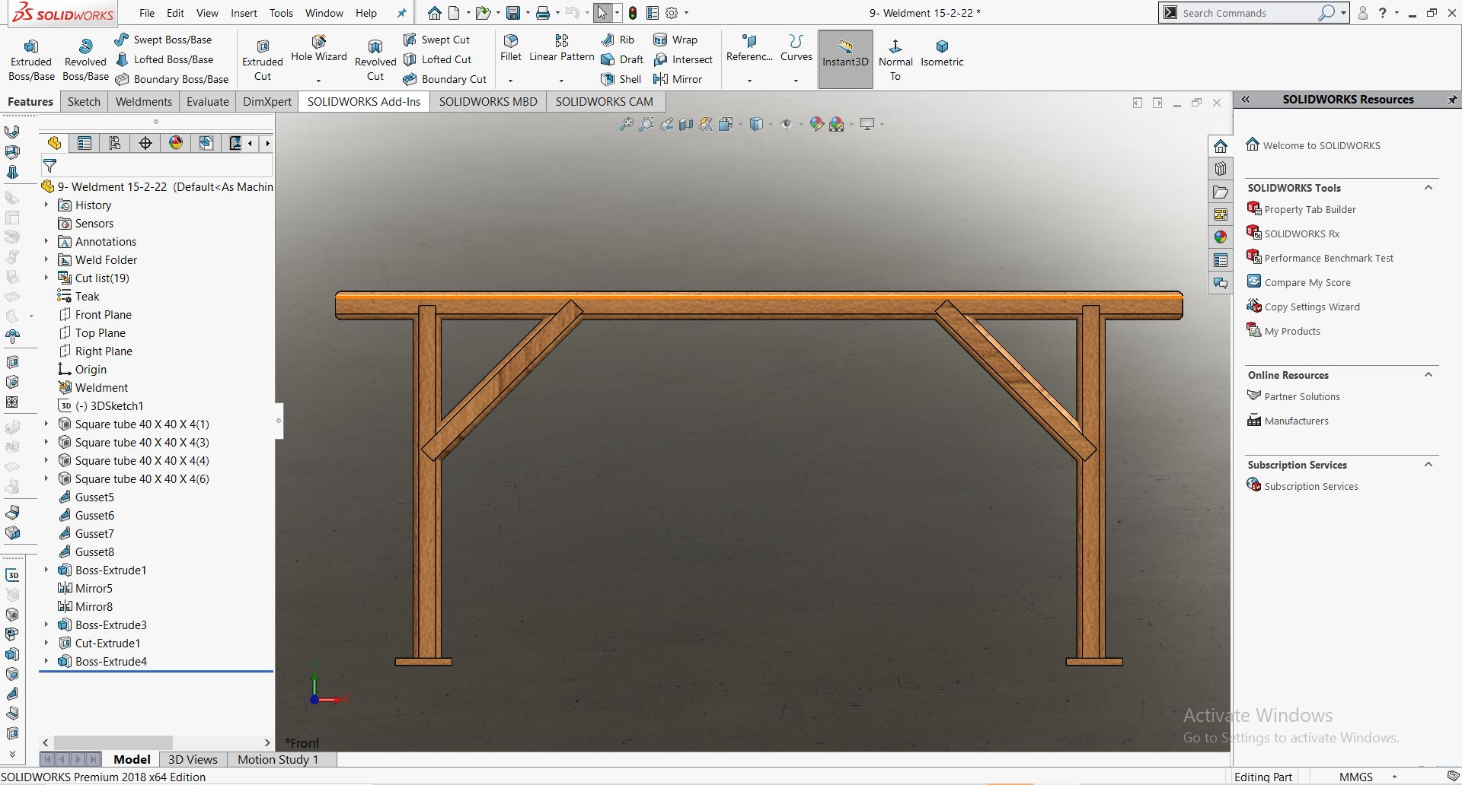Select the Gusset5 feature
The width and height of the screenshot is (1462, 785).
coord(94,497)
